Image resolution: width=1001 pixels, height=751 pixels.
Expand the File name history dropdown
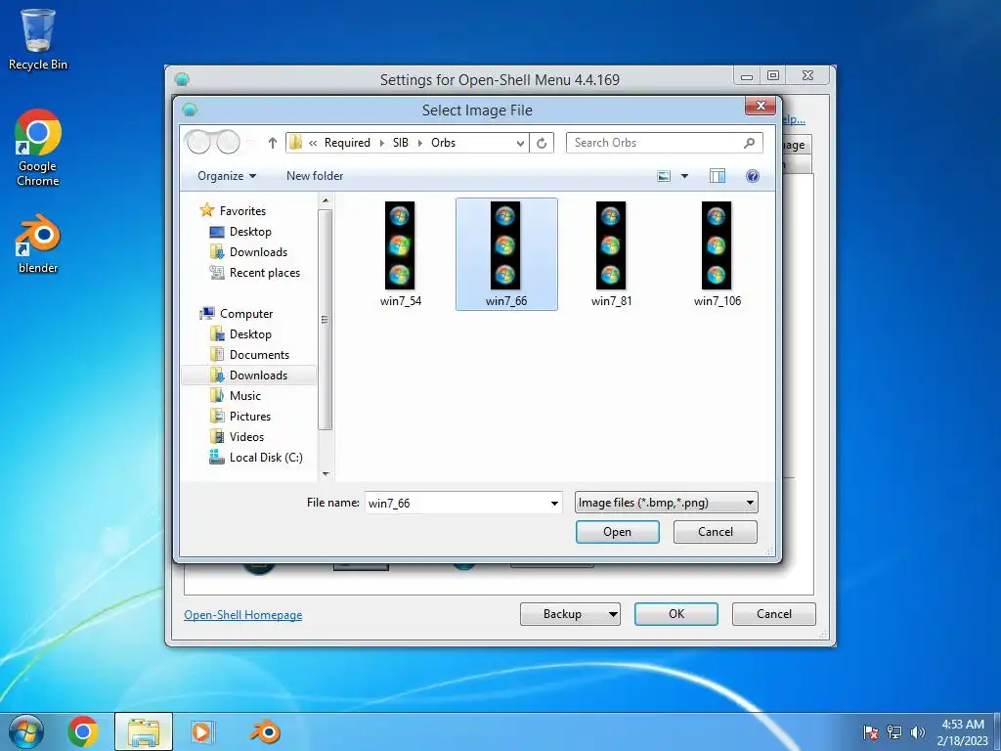(554, 504)
